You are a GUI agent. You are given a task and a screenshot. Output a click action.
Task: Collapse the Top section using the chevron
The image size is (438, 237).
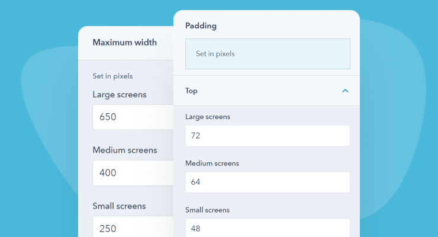(x=345, y=91)
